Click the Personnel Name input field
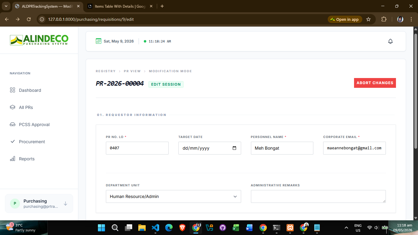This screenshot has height=235, width=418. [282, 148]
